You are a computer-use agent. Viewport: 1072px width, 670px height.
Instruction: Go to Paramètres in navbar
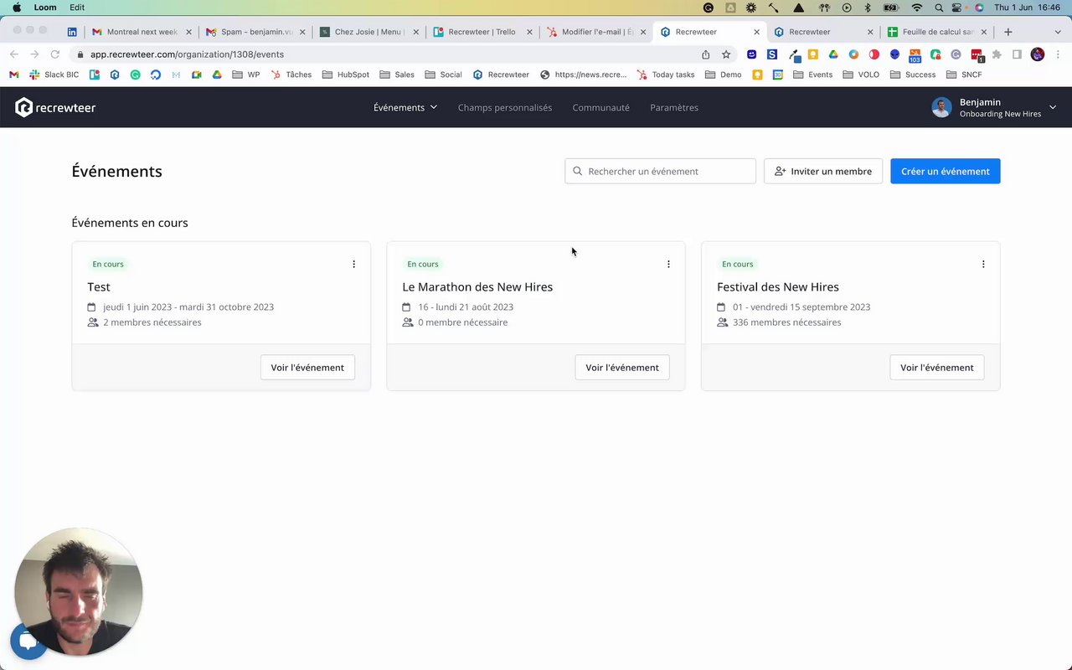tap(674, 107)
